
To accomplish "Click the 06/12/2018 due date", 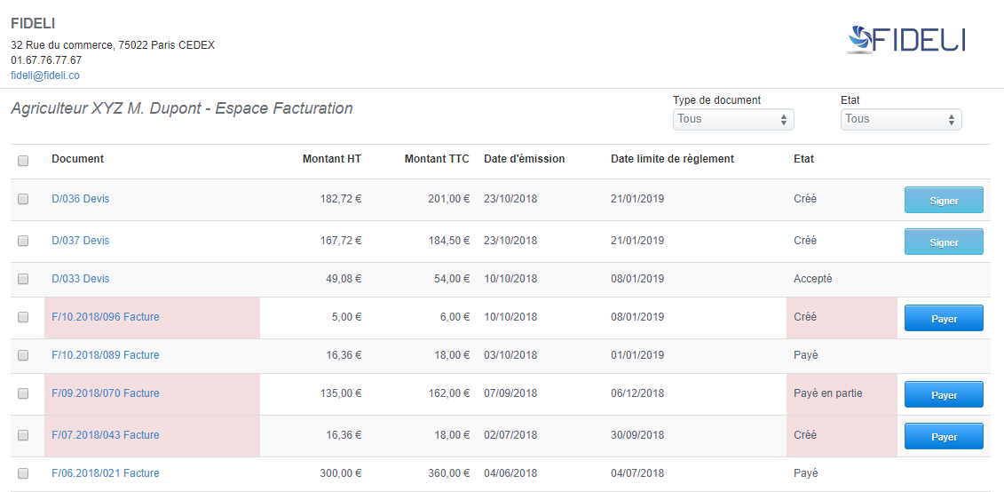I will (637, 393).
